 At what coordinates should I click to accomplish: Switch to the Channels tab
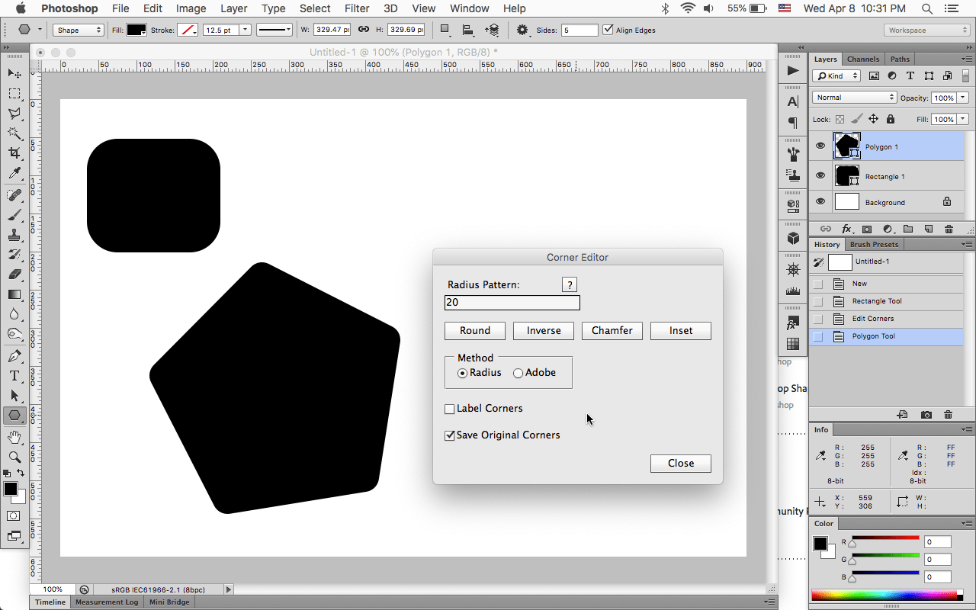(862, 58)
